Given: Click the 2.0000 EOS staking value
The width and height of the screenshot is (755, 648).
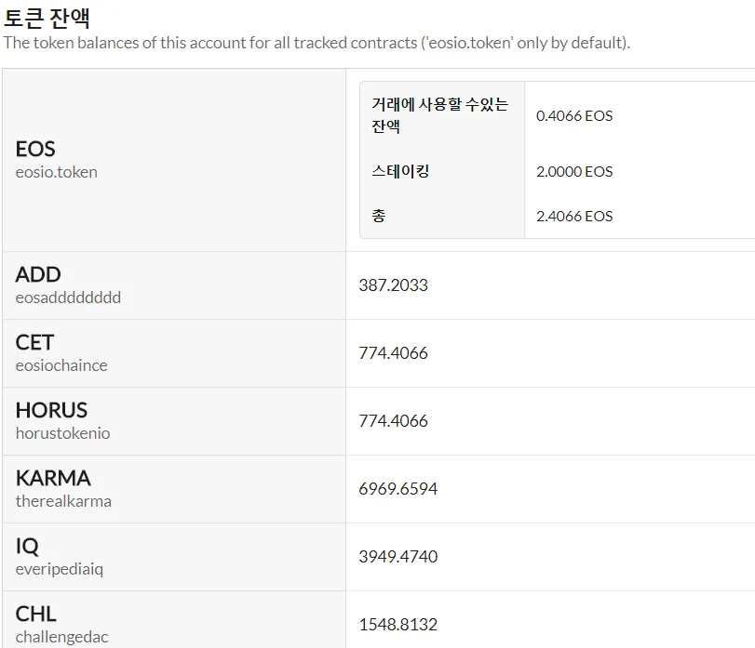Looking at the screenshot, I should (x=574, y=172).
